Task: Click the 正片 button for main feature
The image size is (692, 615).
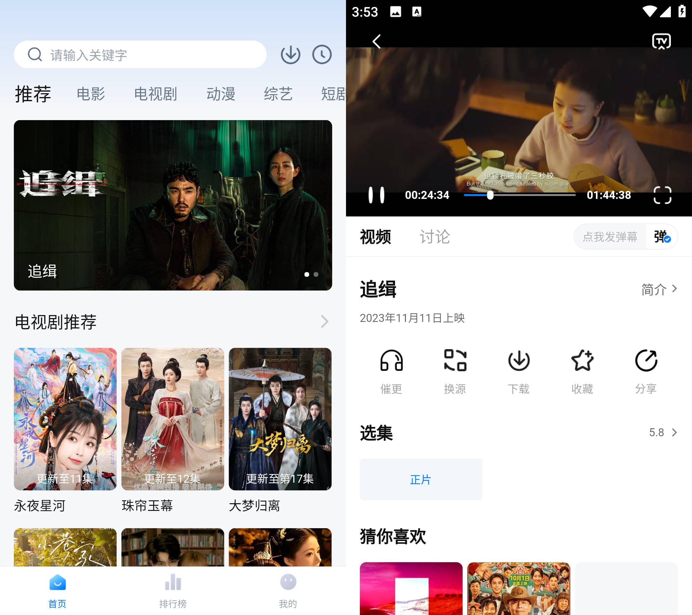Action: 421,480
